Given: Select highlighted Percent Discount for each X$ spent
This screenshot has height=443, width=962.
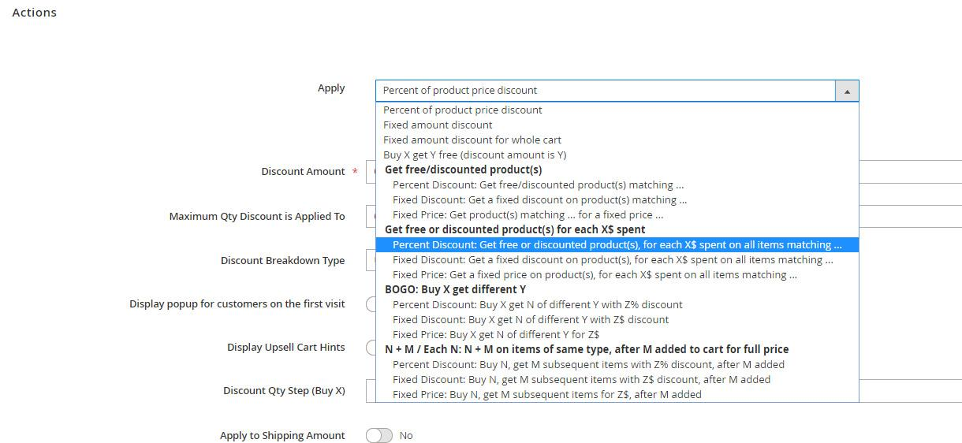Looking at the screenshot, I should [617, 244].
